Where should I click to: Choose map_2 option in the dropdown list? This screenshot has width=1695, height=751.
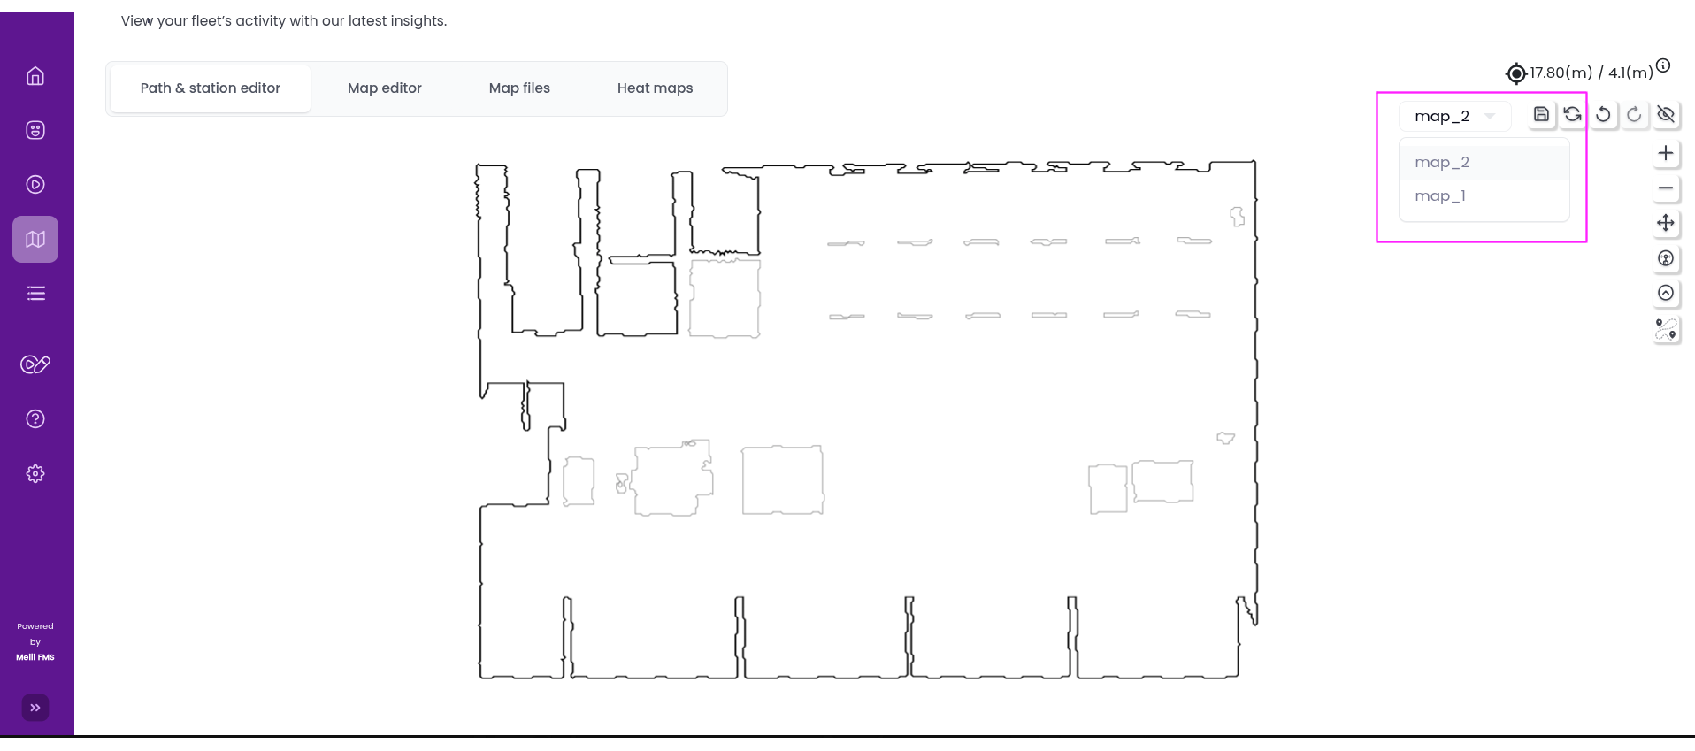point(1442,163)
